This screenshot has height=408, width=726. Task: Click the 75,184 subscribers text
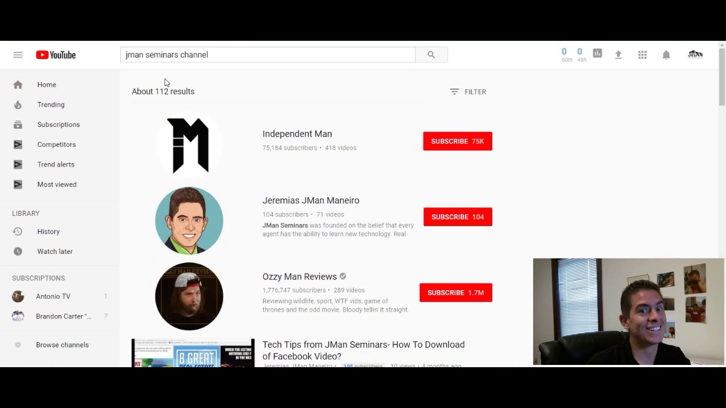(290, 148)
